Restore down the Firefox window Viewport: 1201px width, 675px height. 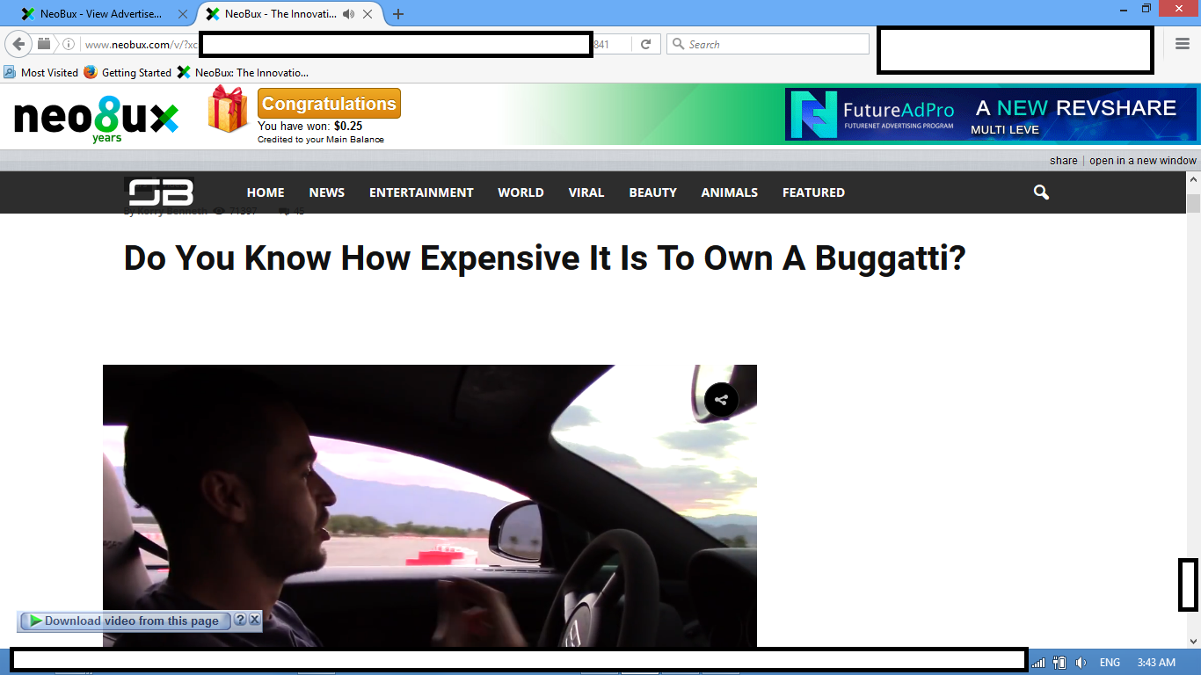coord(1146,9)
